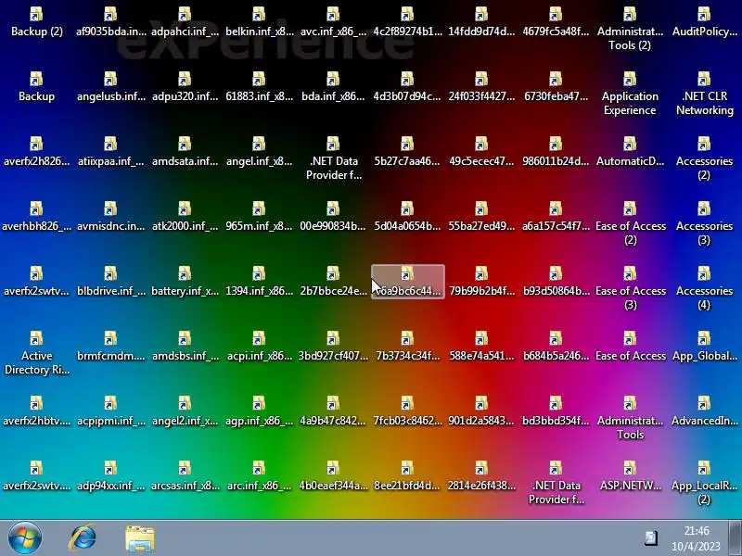This screenshot has height=556, width=742.
Task: Select the bda.inf_x86... shortcut
Action: 333,86
